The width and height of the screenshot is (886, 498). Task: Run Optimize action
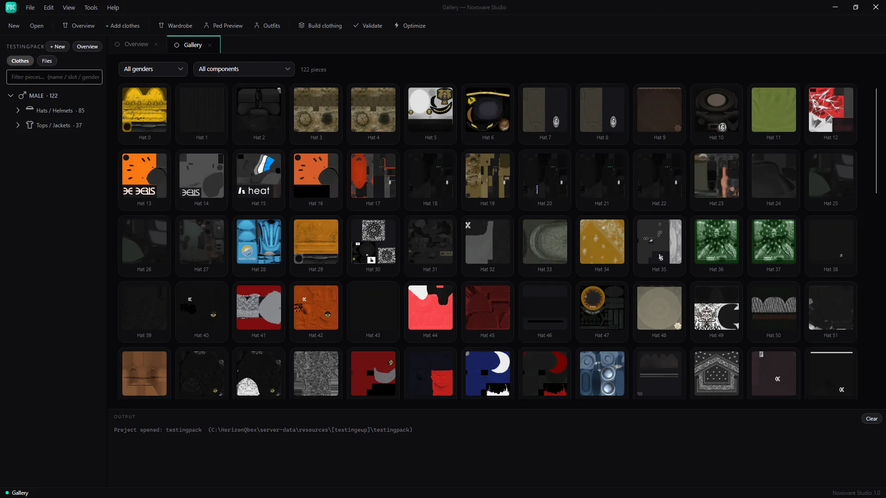[x=410, y=26]
